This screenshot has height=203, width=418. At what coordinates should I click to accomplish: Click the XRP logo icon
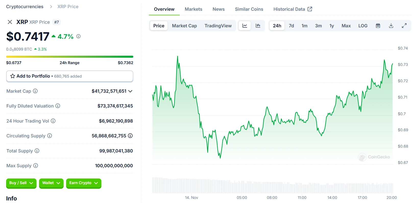click(x=10, y=22)
